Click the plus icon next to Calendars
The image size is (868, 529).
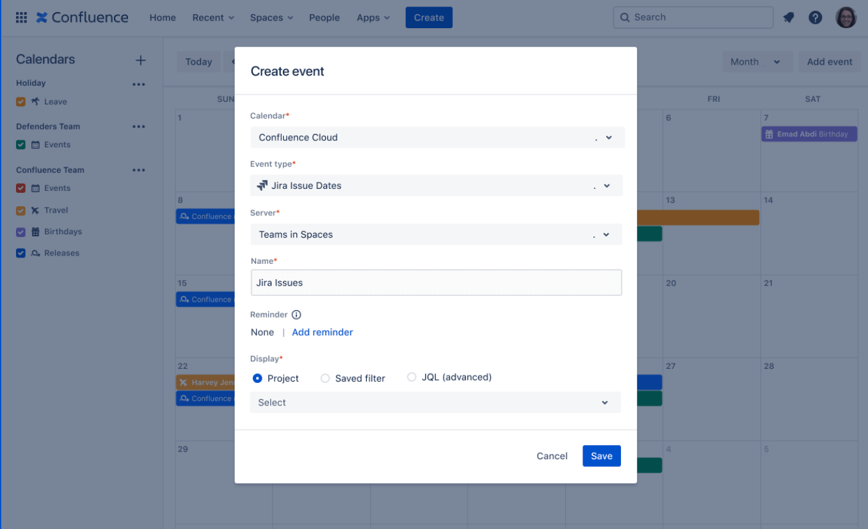(141, 60)
